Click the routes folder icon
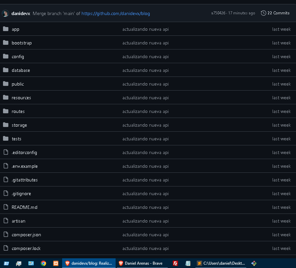 pyautogui.click(x=6, y=111)
